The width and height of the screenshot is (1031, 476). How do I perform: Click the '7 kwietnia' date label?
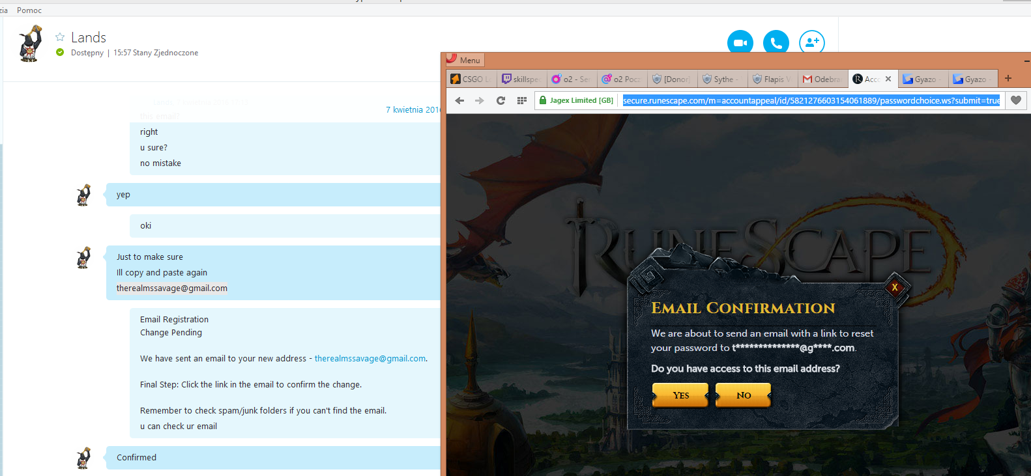[413, 110]
